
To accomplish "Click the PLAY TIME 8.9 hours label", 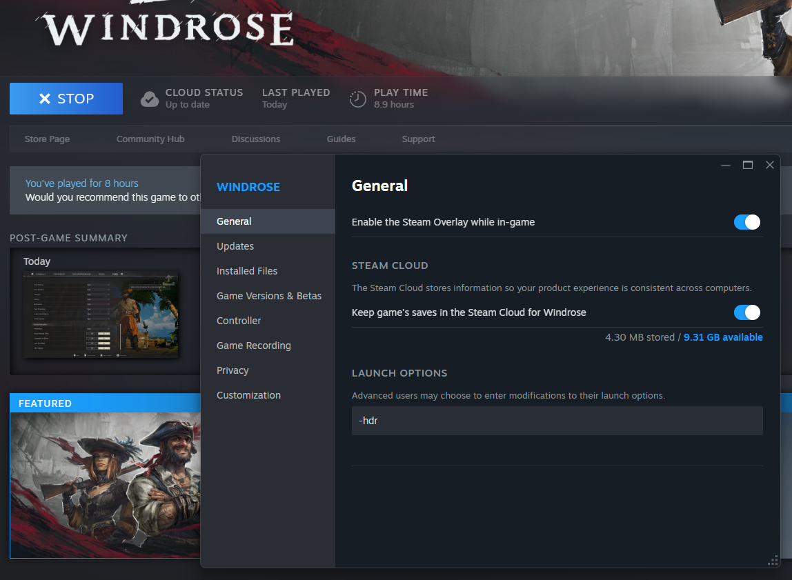I will pos(401,99).
